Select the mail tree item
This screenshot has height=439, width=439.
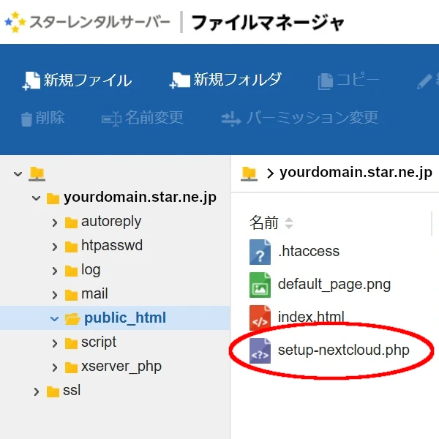94,294
